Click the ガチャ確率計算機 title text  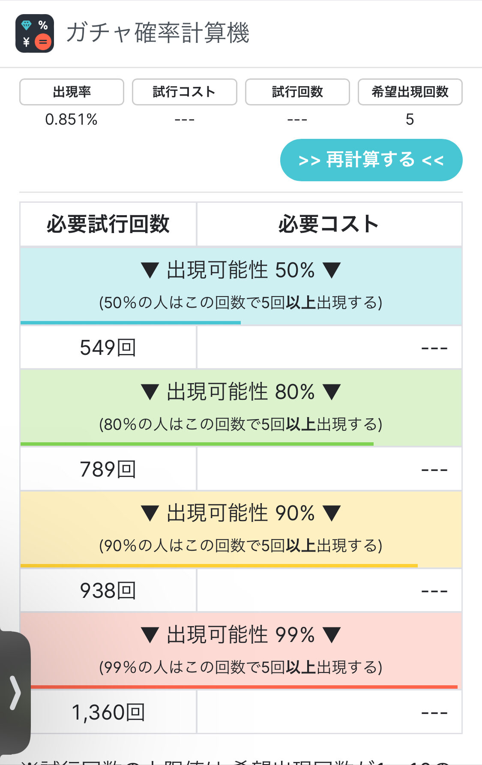click(x=158, y=33)
